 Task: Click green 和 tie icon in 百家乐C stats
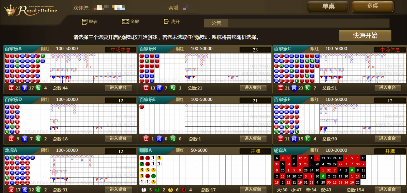[x=307, y=88]
